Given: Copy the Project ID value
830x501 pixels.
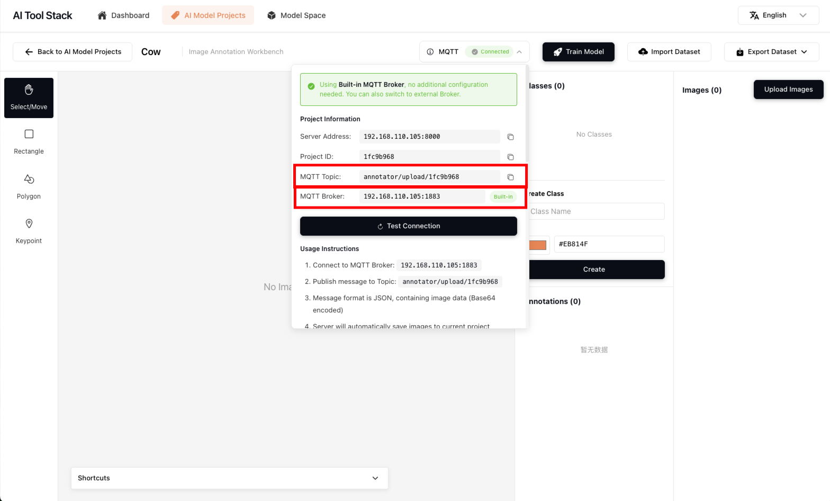Looking at the screenshot, I should (x=510, y=157).
